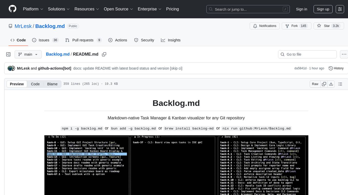
Task: Open the Kanban board screenshot image
Action: (176, 165)
